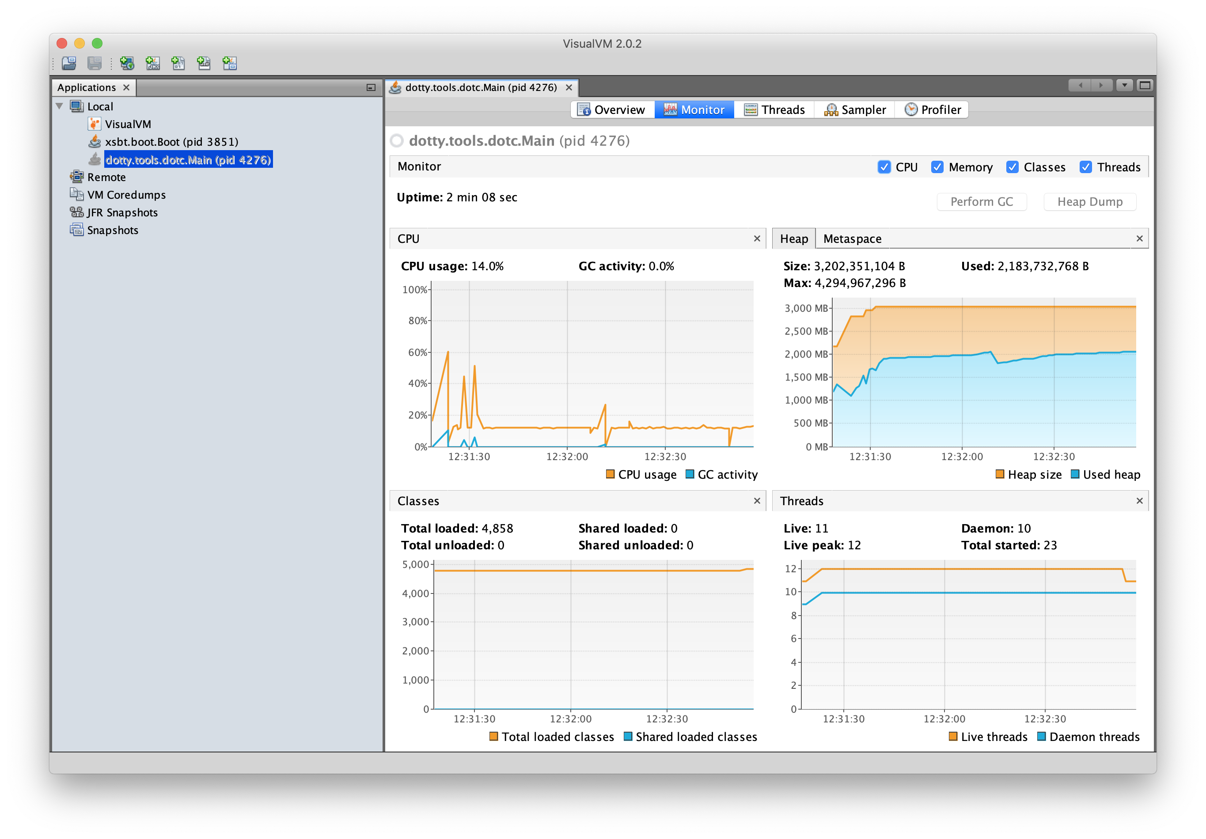Select JFR Snapshots tree item
Image resolution: width=1206 pixels, height=839 pixels.
click(x=122, y=213)
